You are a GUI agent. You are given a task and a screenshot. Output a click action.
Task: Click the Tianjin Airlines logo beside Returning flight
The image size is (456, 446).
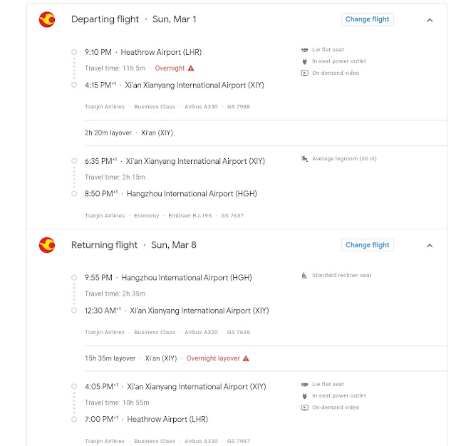(47, 245)
